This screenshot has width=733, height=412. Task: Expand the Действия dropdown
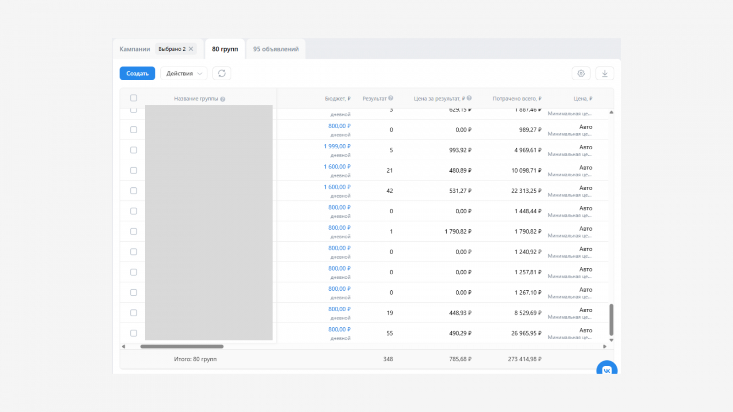184,73
